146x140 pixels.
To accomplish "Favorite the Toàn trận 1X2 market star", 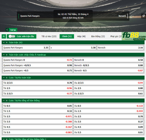I will 7,42.
